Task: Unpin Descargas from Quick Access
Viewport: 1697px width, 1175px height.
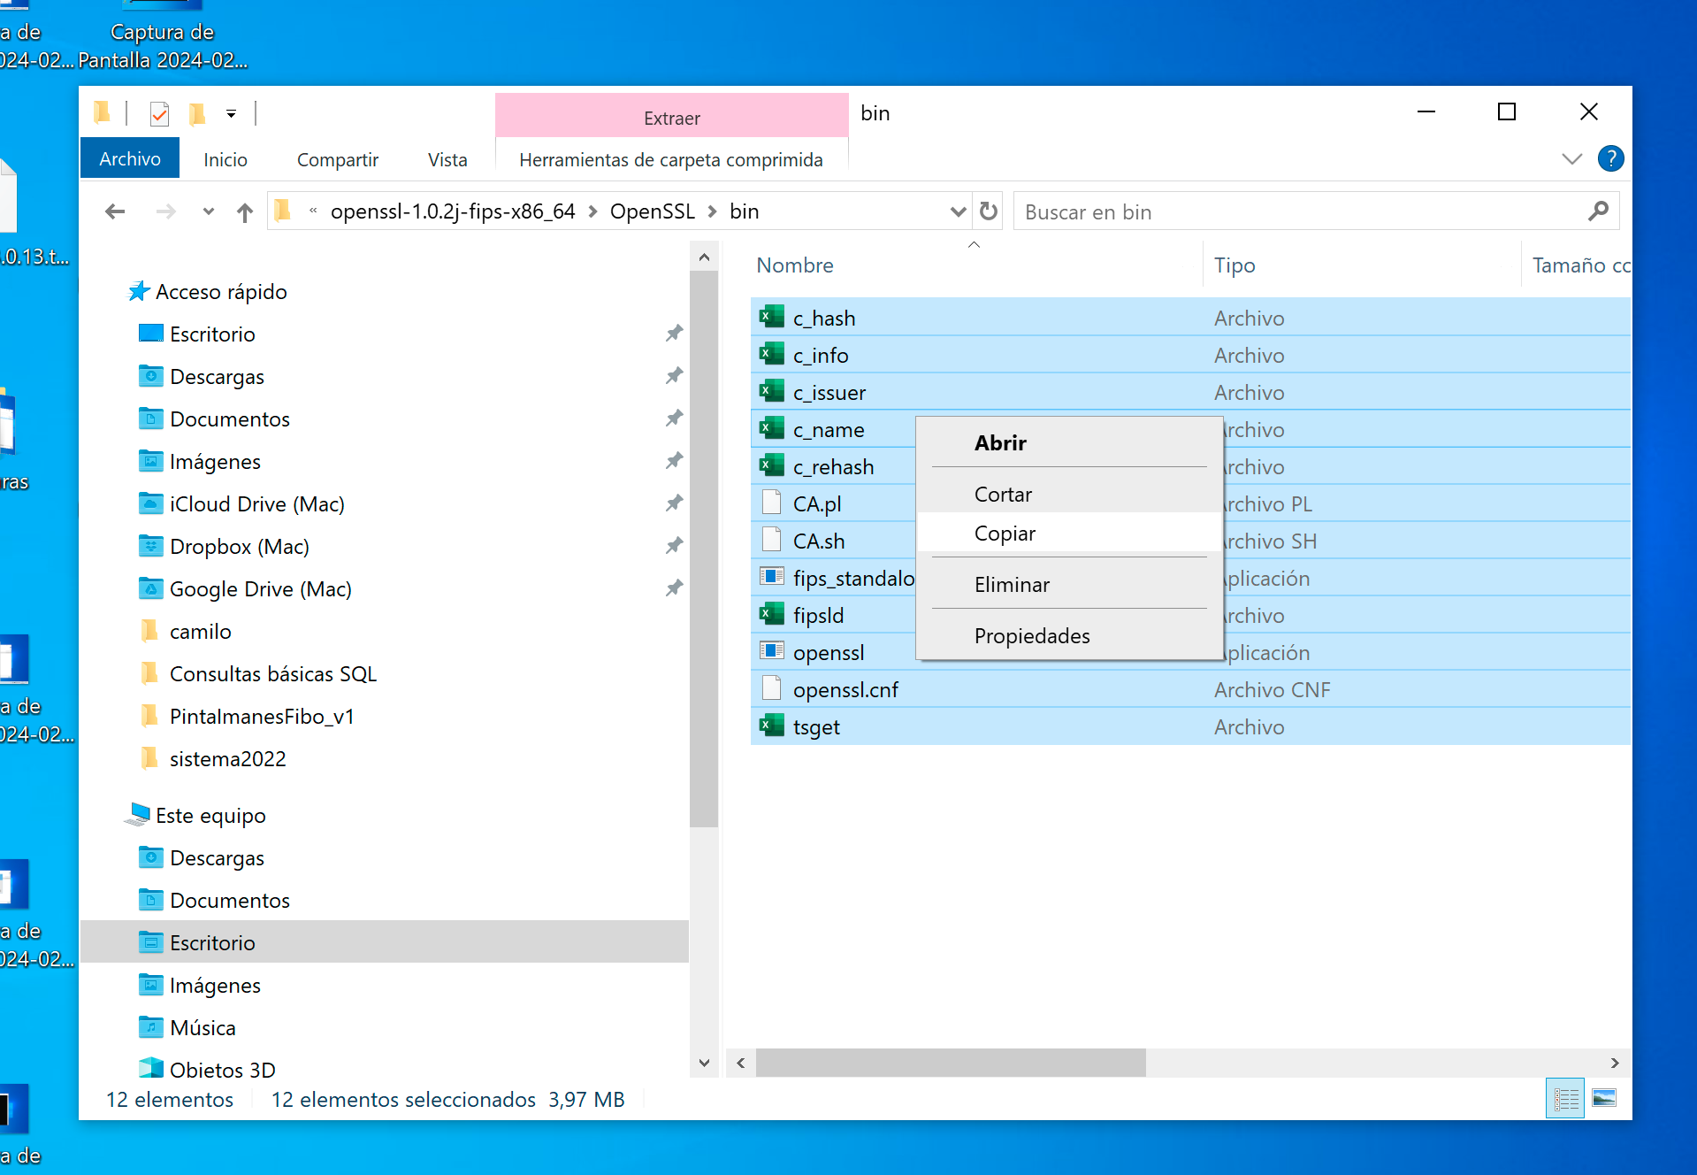Action: [674, 375]
